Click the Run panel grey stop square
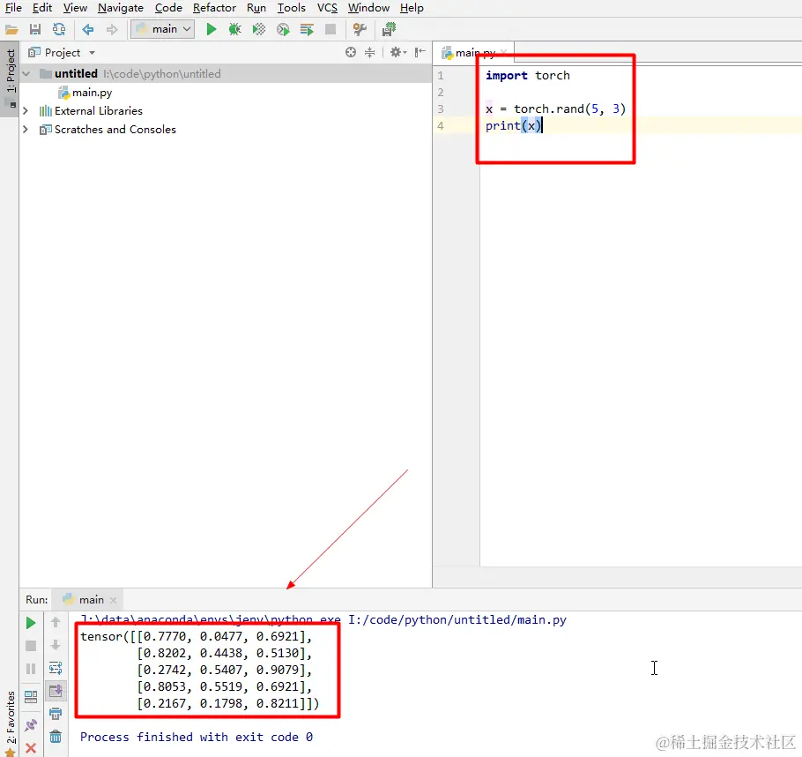 [31, 646]
